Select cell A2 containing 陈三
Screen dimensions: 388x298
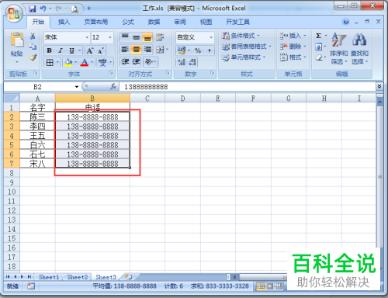pyautogui.click(x=37, y=117)
